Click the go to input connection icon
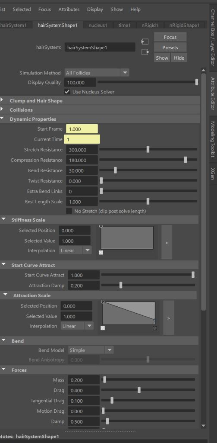The width and height of the screenshot is (217, 443). [x=145, y=42]
